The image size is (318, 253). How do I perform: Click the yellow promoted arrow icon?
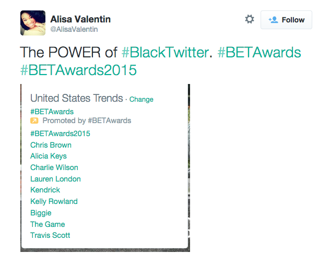pyautogui.click(x=34, y=121)
